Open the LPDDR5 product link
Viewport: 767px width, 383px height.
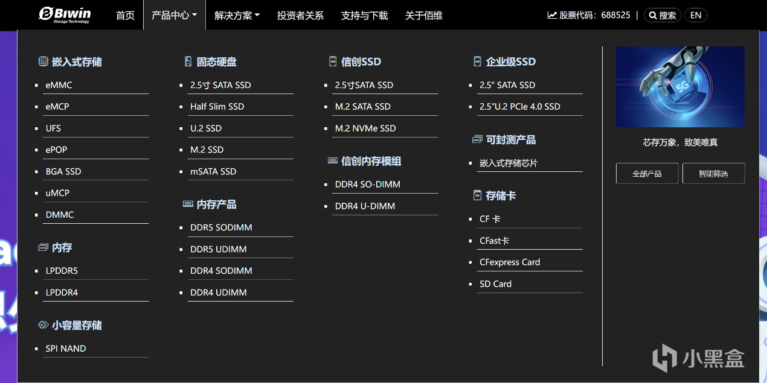tap(62, 271)
